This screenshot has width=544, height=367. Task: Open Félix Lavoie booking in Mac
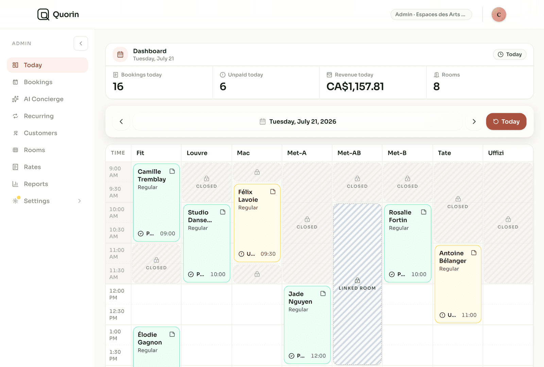[257, 223]
